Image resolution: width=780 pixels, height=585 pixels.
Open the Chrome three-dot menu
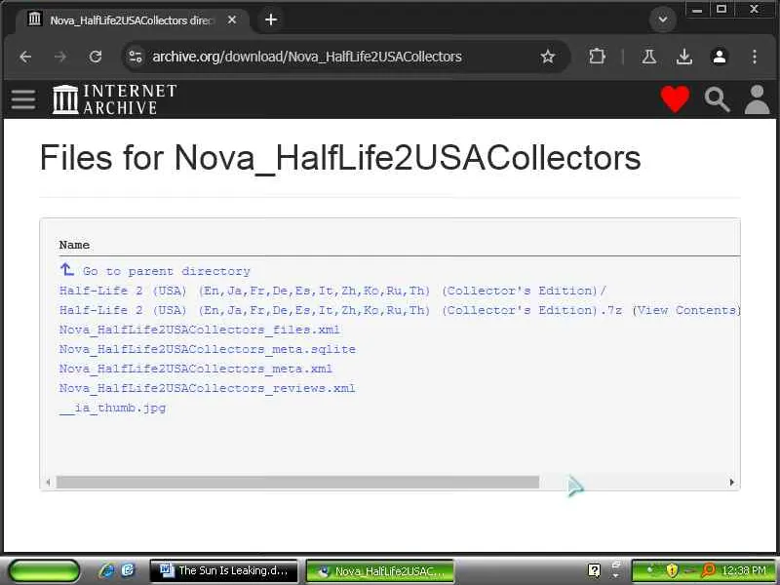[x=755, y=57]
